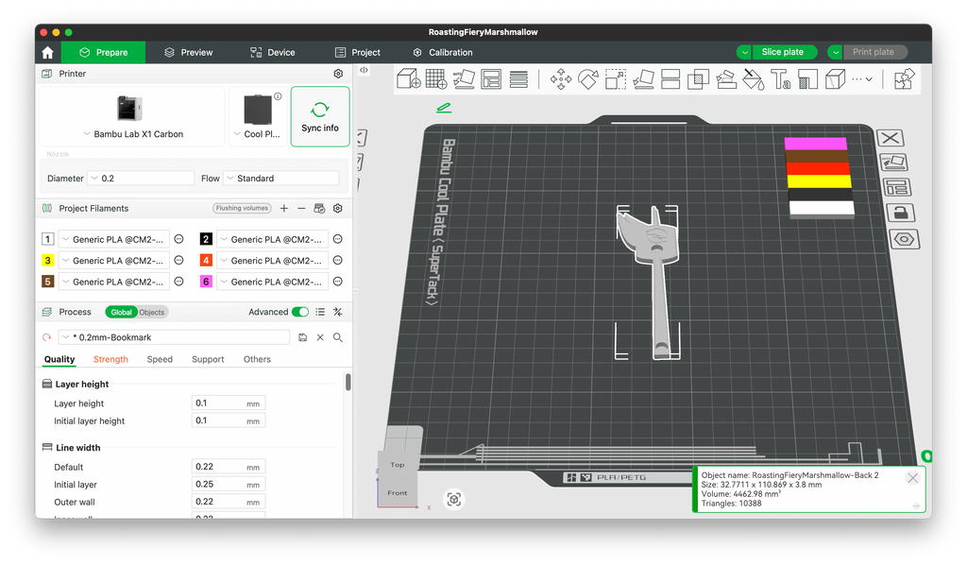The height and width of the screenshot is (565, 967).
Task: Select the Move tool
Action: pyautogui.click(x=561, y=79)
